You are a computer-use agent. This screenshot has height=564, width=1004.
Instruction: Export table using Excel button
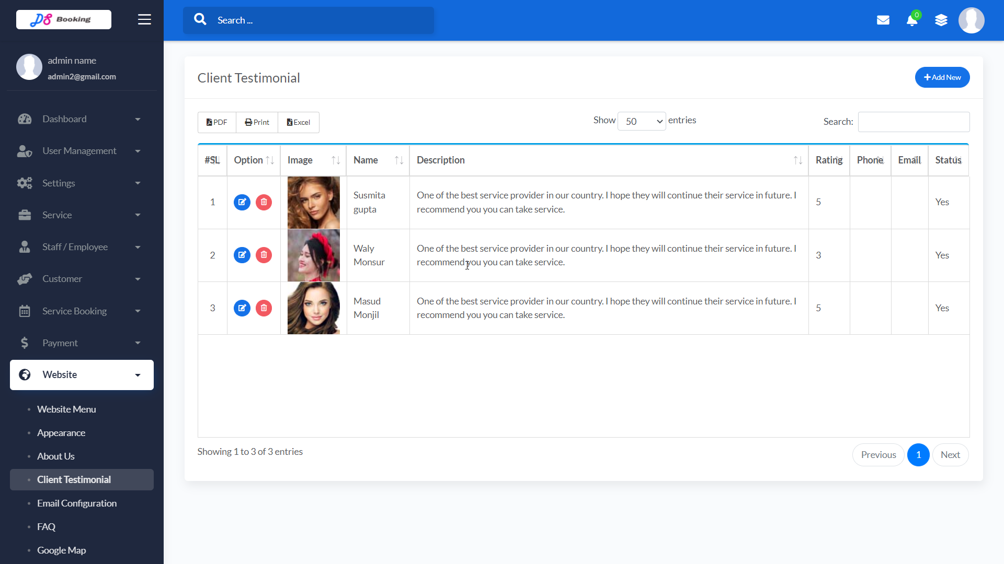(299, 122)
